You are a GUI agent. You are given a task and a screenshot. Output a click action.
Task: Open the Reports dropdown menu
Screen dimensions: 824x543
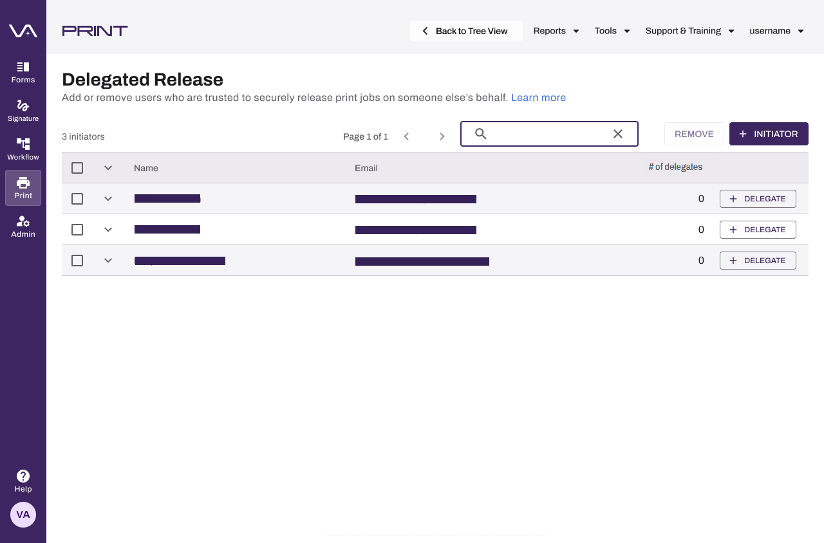[x=556, y=31]
